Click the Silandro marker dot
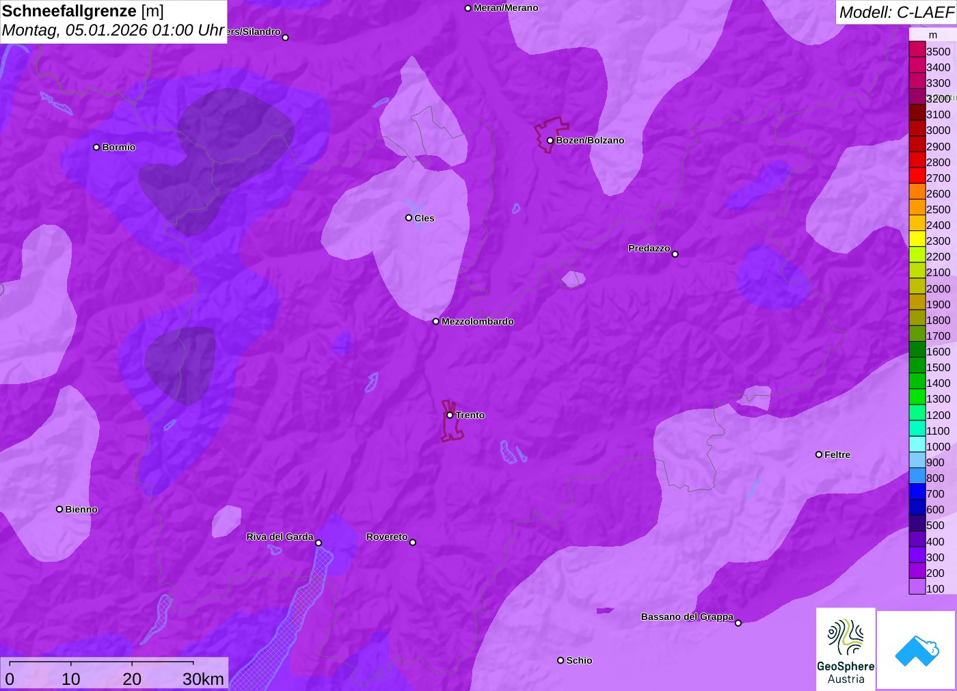The image size is (957, 691). [286, 38]
